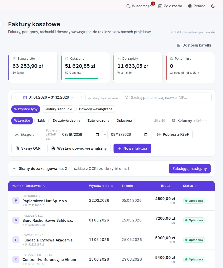This screenshot has width=223, height=268.
Task: Show only Zatwierdzona invoices
Action: click(98, 121)
